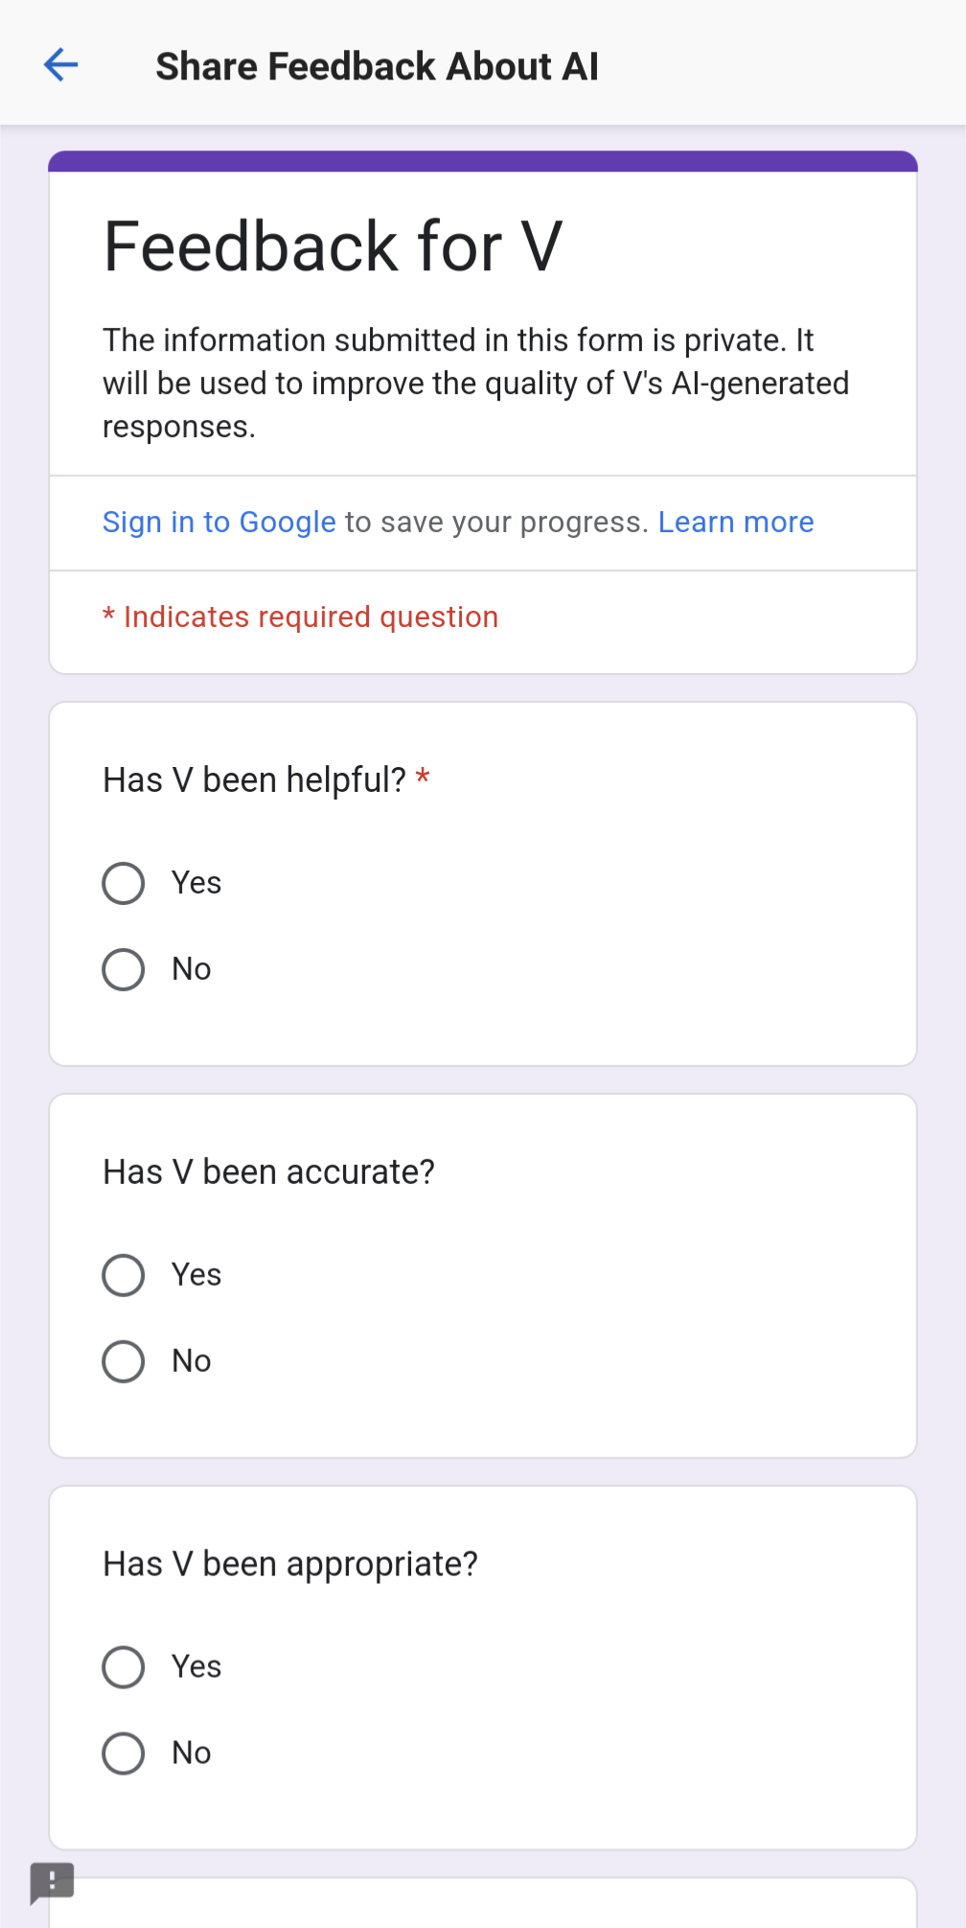This screenshot has width=966, height=1928.
Task: Select No for Has V been helpful
Action: (x=124, y=969)
